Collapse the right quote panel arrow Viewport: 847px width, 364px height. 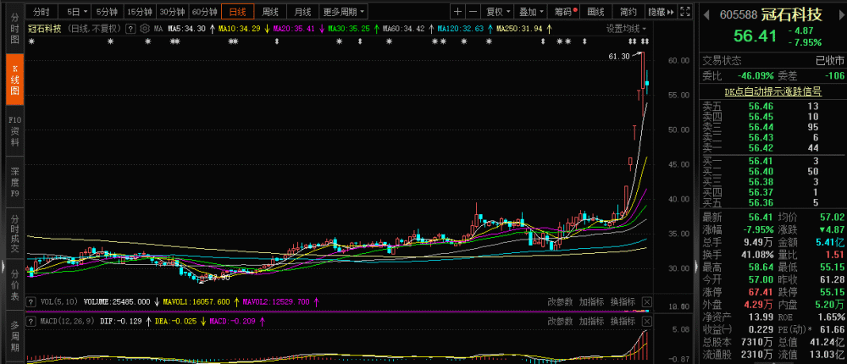point(695,265)
